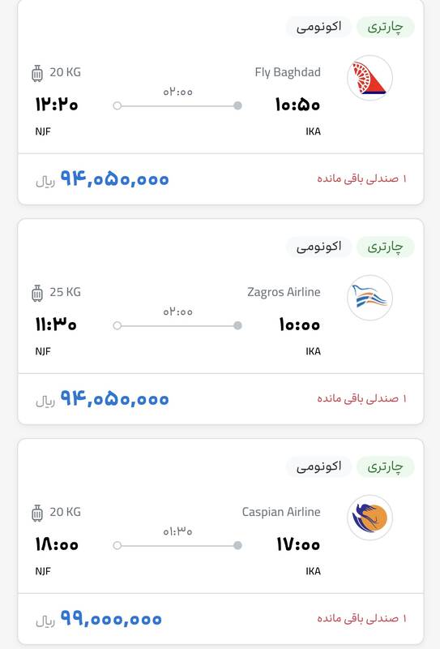
Task: Choose the Caspian Airline price 99,000,000 rial
Action: coord(98,619)
